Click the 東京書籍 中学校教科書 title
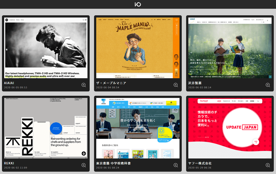 pyautogui.click(x=114, y=163)
